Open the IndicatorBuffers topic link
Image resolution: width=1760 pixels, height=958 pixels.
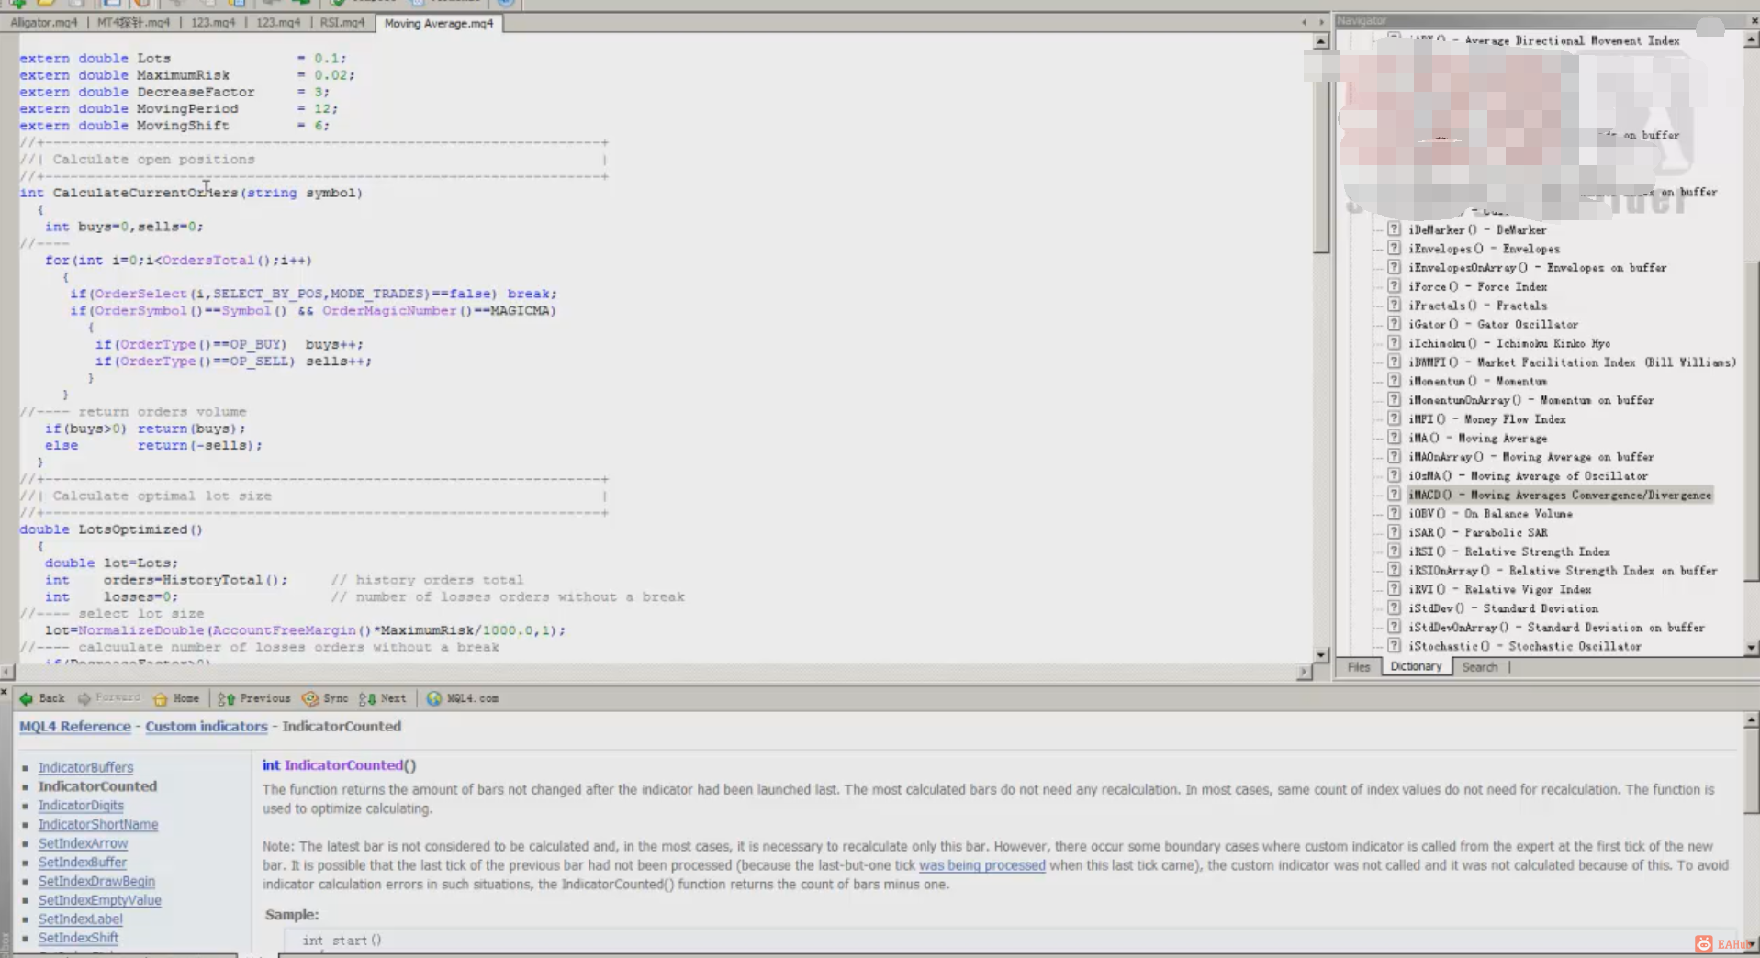[85, 767]
